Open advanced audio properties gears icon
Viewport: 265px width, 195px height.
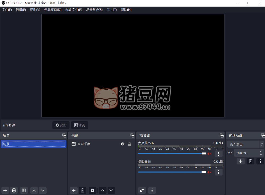tap(142, 190)
